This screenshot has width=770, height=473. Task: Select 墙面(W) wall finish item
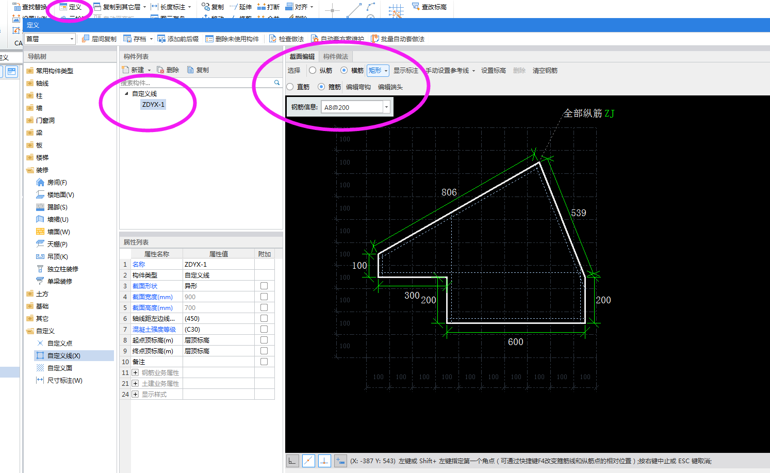pos(53,232)
